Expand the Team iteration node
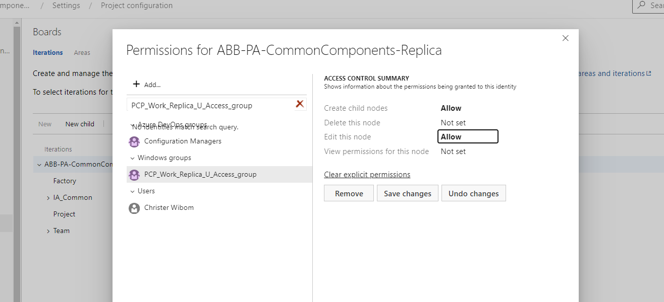Image resolution: width=664 pixels, height=302 pixels. pos(48,231)
